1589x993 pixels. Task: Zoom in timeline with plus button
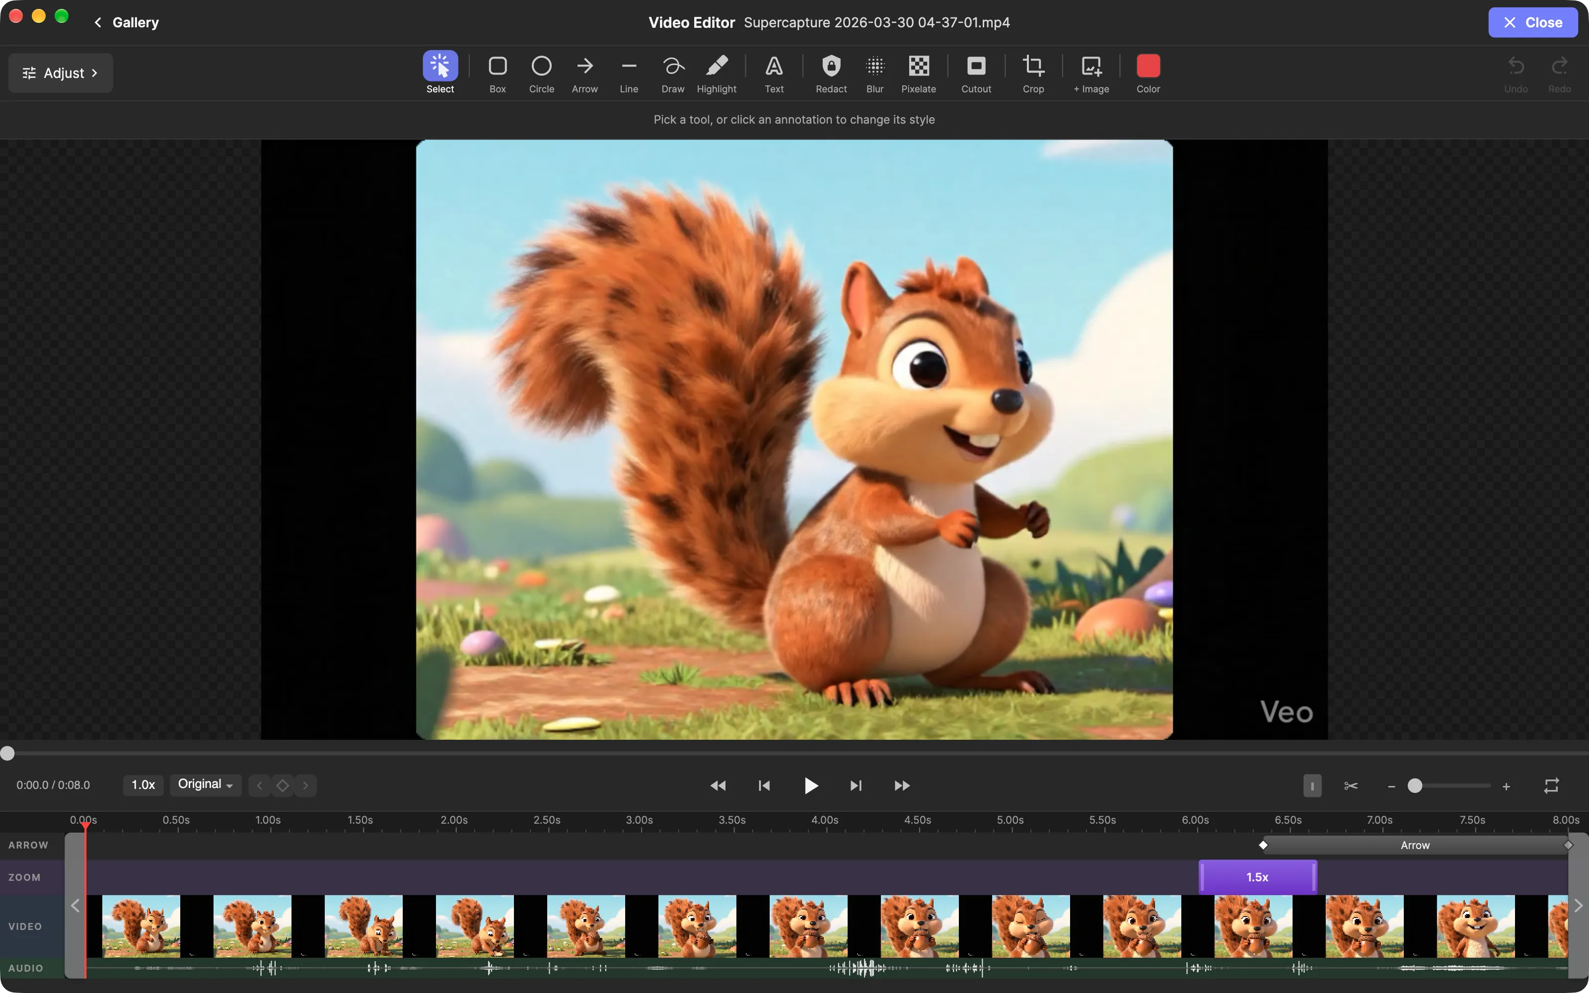[x=1506, y=786]
